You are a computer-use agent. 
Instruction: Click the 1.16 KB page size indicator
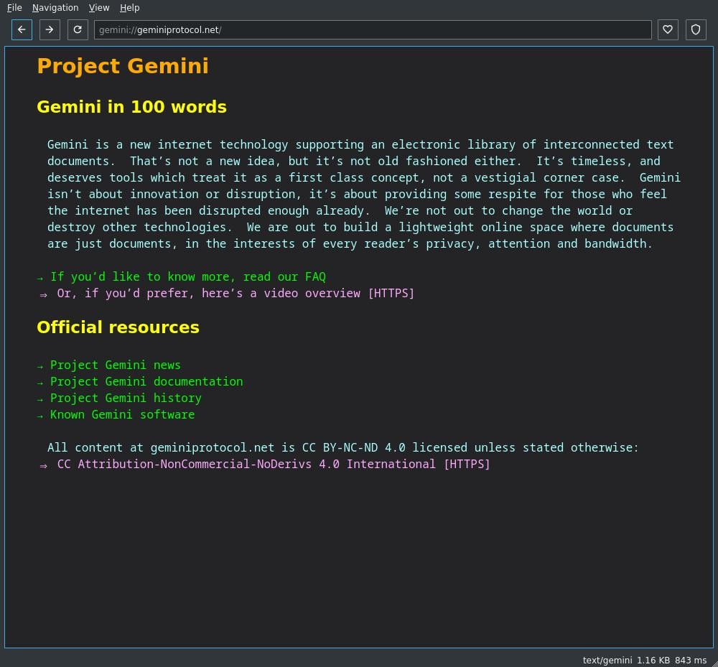tap(653, 661)
